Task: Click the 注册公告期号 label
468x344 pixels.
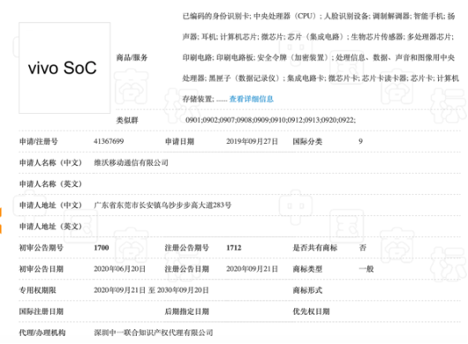Action: 187,248
